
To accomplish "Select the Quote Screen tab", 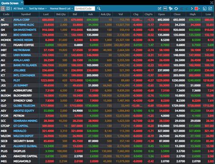I will coord(10,3).
